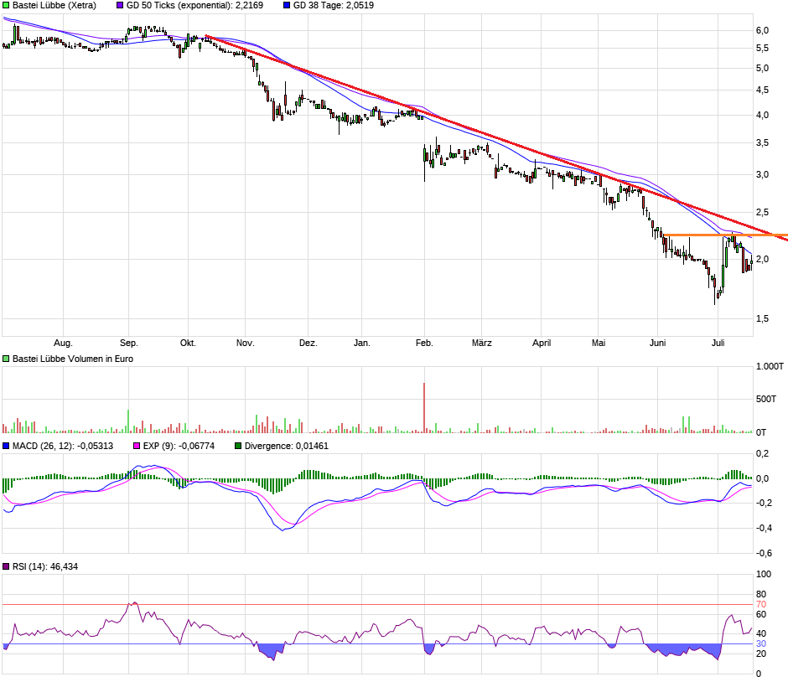Click the 100 RSI axis value
788x682 pixels.
764,574
